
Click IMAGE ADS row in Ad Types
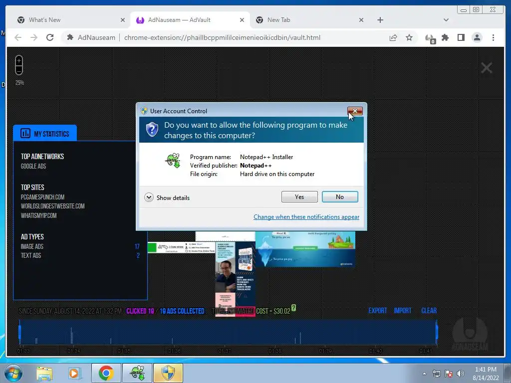pos(80,246)
